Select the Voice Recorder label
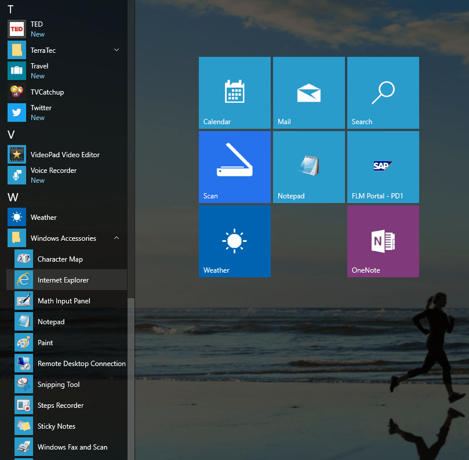469x460 pixels. click(x=53, y=171)
